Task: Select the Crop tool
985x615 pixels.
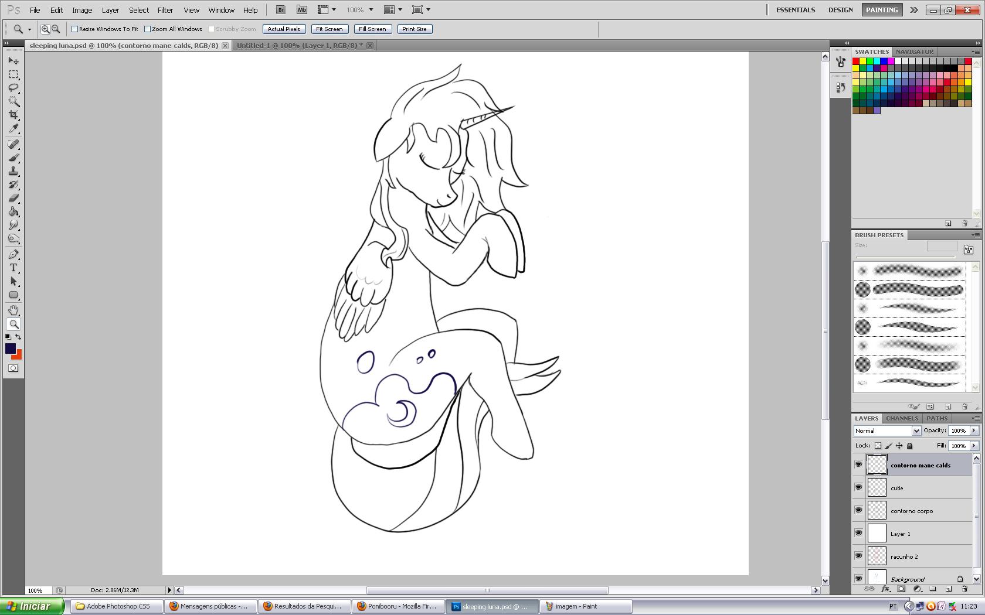Action: point(13,115)
